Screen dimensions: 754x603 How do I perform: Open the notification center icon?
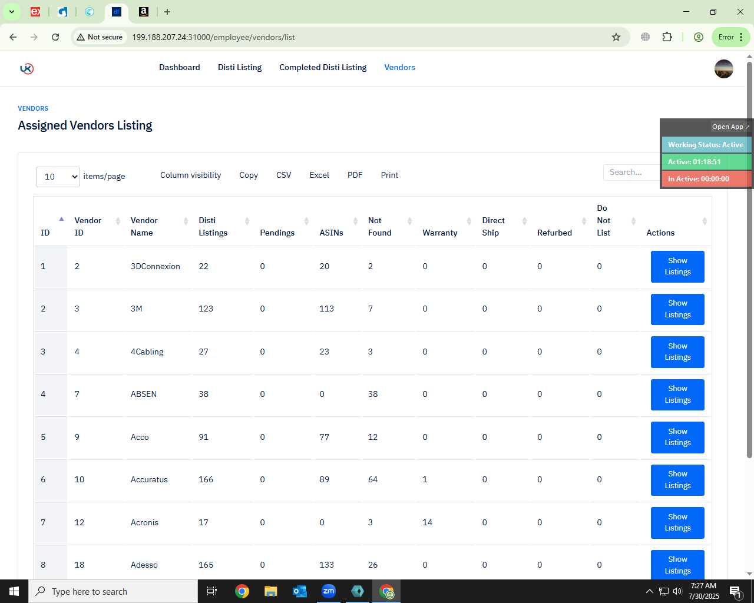(736, 591)
